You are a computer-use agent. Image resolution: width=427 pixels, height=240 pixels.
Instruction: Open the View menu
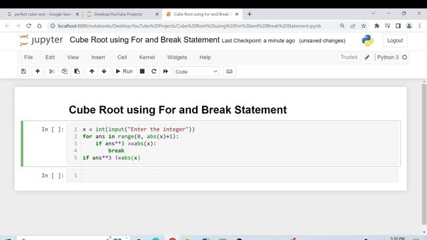pyautogui.click(x=73, y=57)
